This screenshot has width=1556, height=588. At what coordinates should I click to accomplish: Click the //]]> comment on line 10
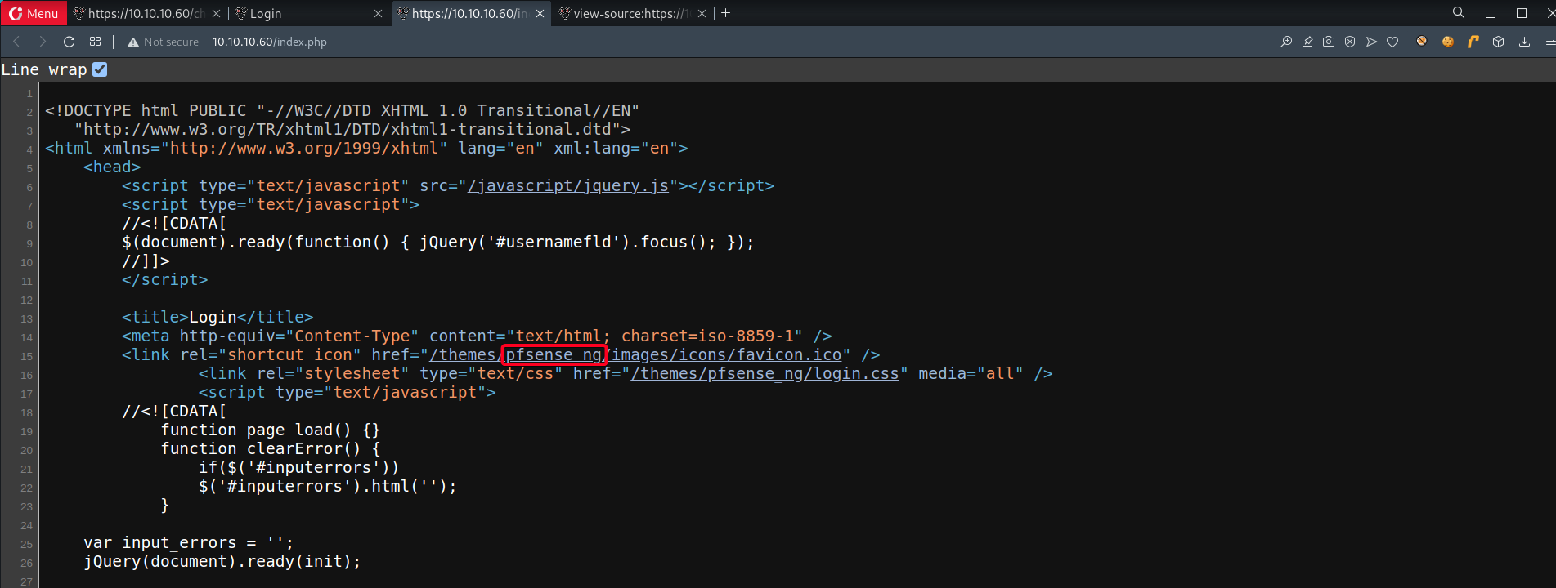(x=146, y=261)
